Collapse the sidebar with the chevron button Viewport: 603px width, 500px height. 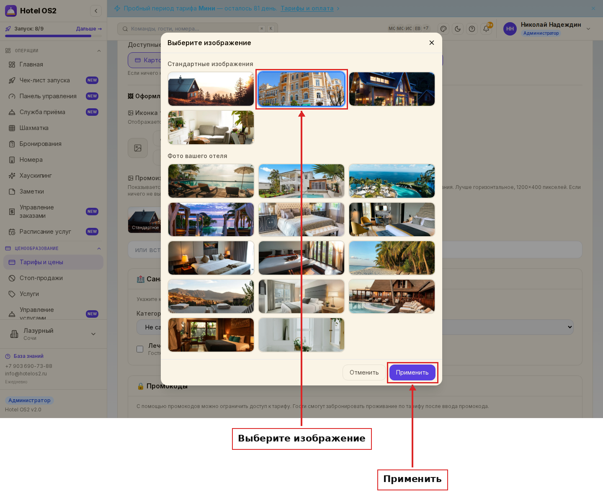(x=96, y=11)
